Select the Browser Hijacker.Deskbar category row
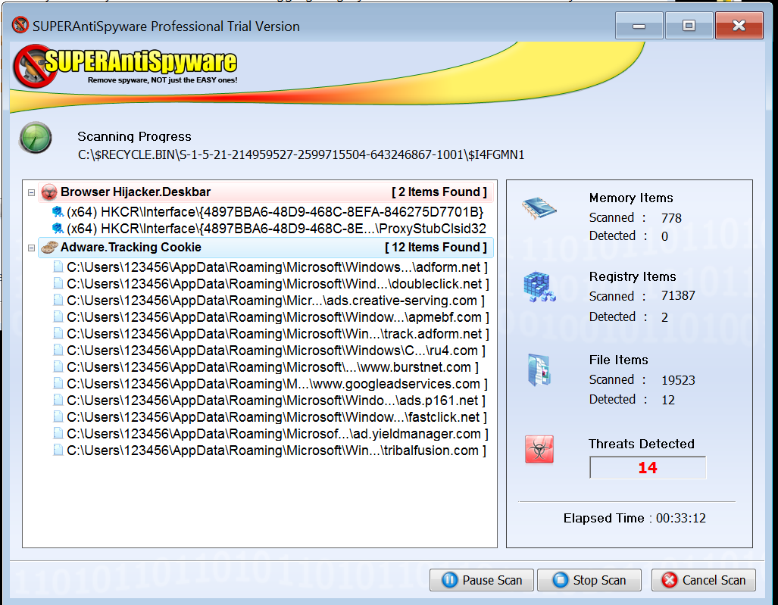This screenshot has width=778, height=605. coord(266,192)
